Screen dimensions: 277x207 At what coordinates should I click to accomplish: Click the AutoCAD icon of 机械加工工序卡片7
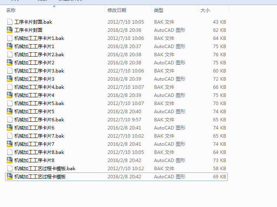10,144
